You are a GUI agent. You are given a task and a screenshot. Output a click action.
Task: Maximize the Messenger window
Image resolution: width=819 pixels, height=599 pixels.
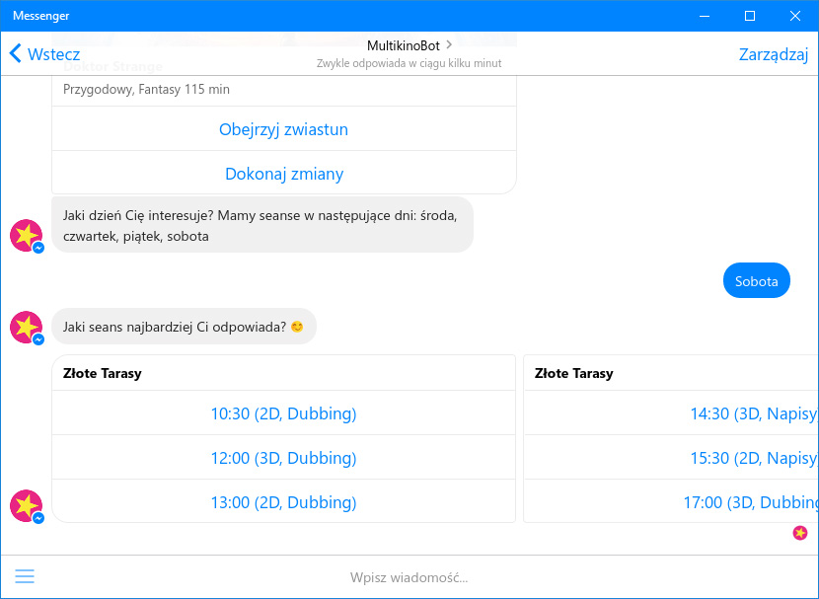(x=750, y=16)
